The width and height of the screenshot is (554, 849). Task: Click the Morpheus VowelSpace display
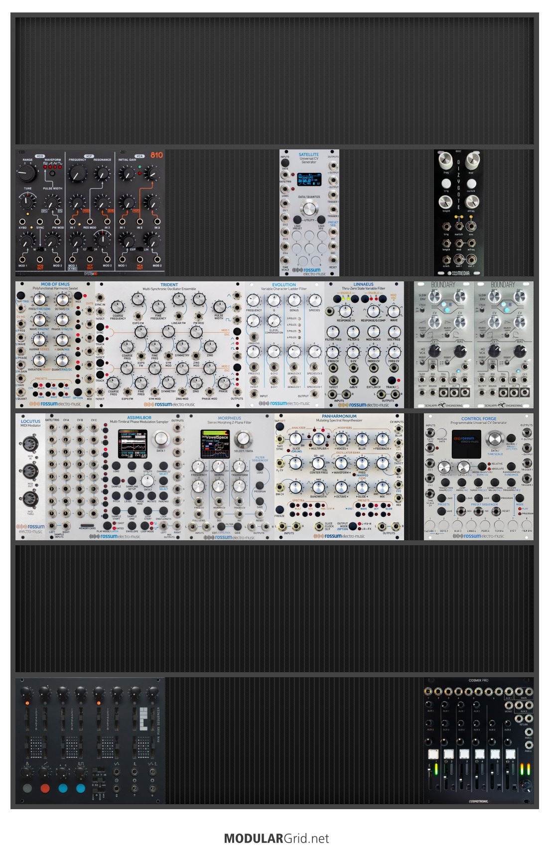215,444
